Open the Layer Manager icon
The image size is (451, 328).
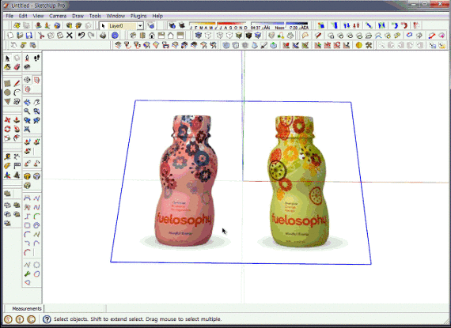[151, 26]
